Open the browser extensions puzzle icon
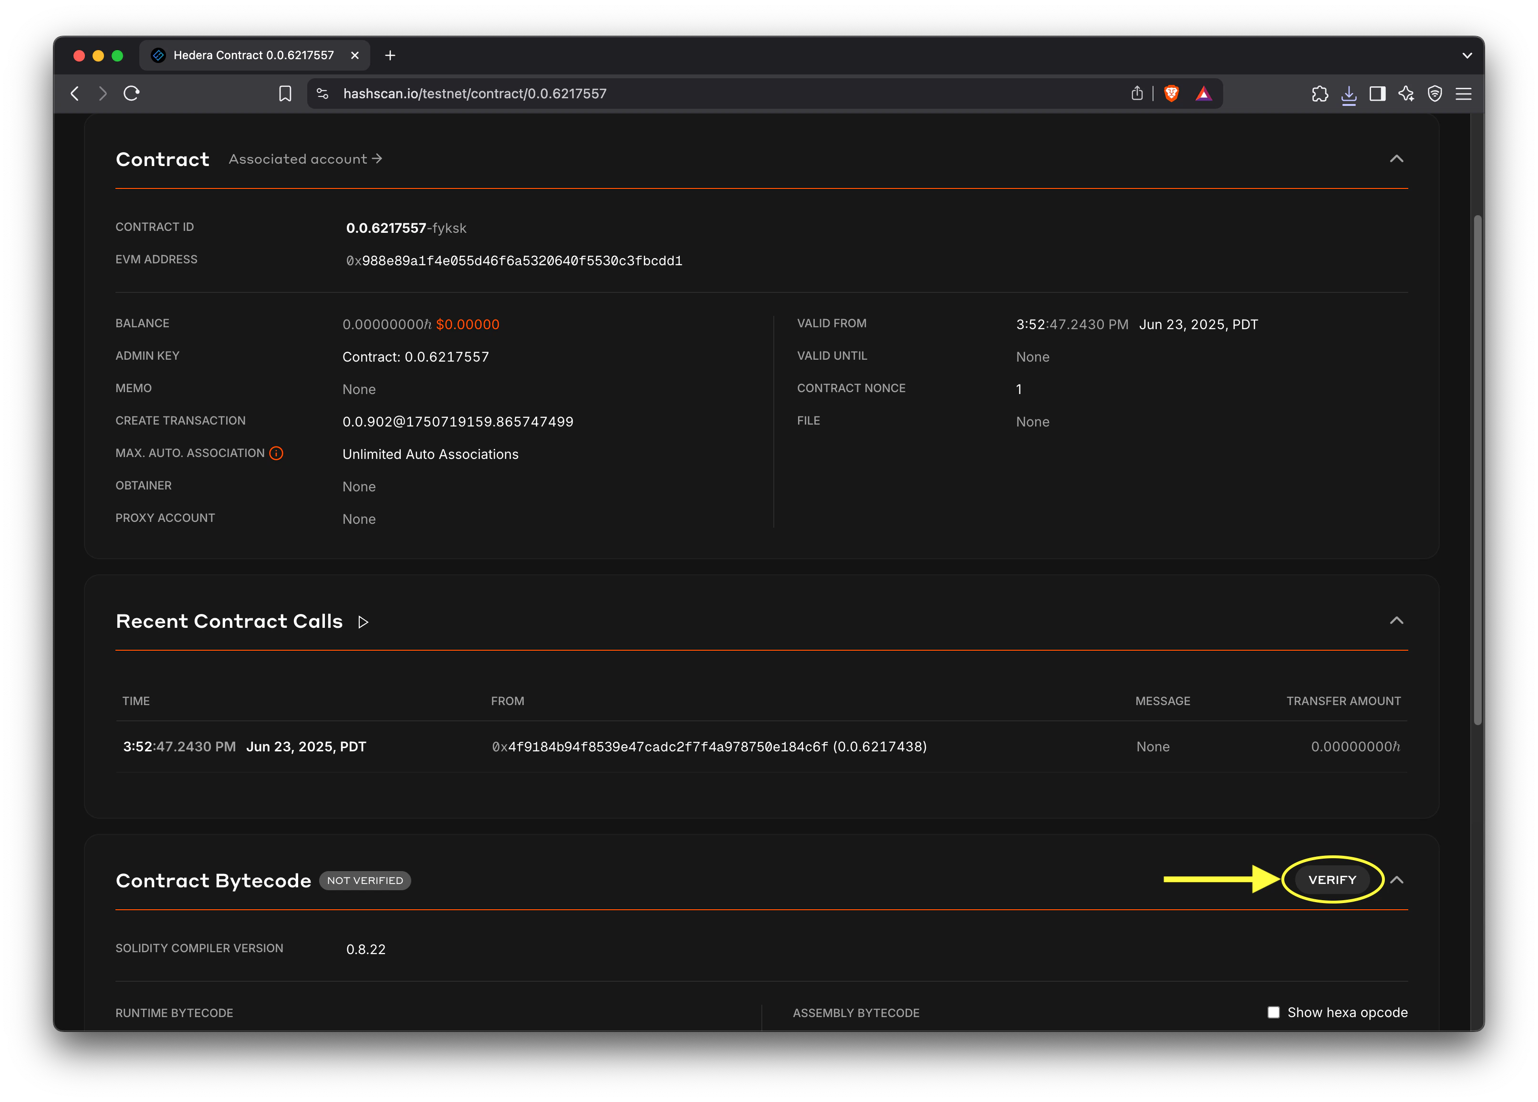This screenshot has width=1538, height=1102. [x=1320, y=94]
